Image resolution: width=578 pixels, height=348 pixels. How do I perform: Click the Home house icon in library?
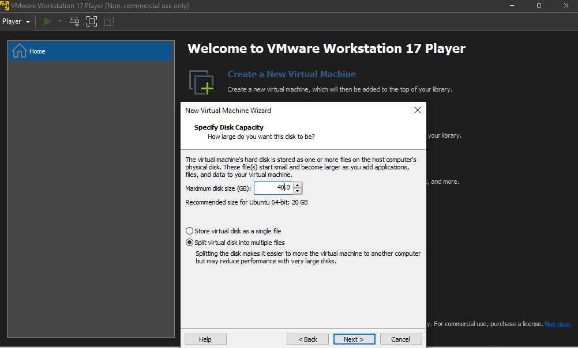(19, 51)
